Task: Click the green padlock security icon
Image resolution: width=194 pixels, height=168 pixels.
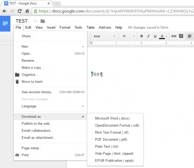Action: (x=36, y=11)
